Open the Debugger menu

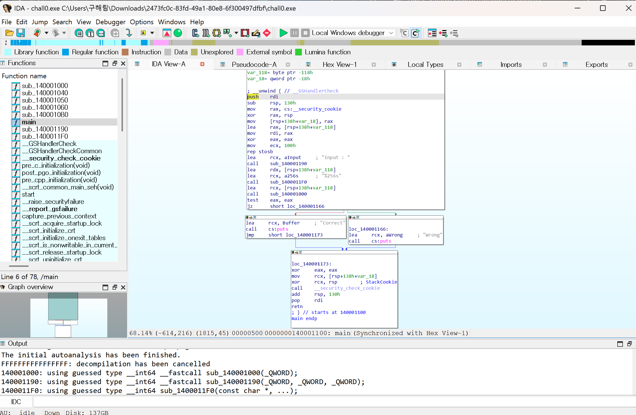111,22
